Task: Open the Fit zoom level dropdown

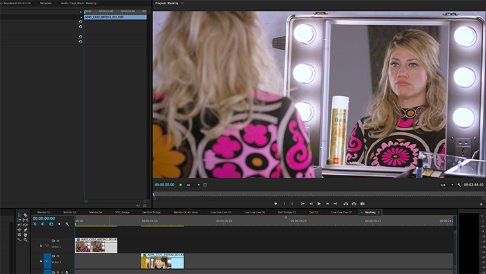Action: [x=192, y=185]
